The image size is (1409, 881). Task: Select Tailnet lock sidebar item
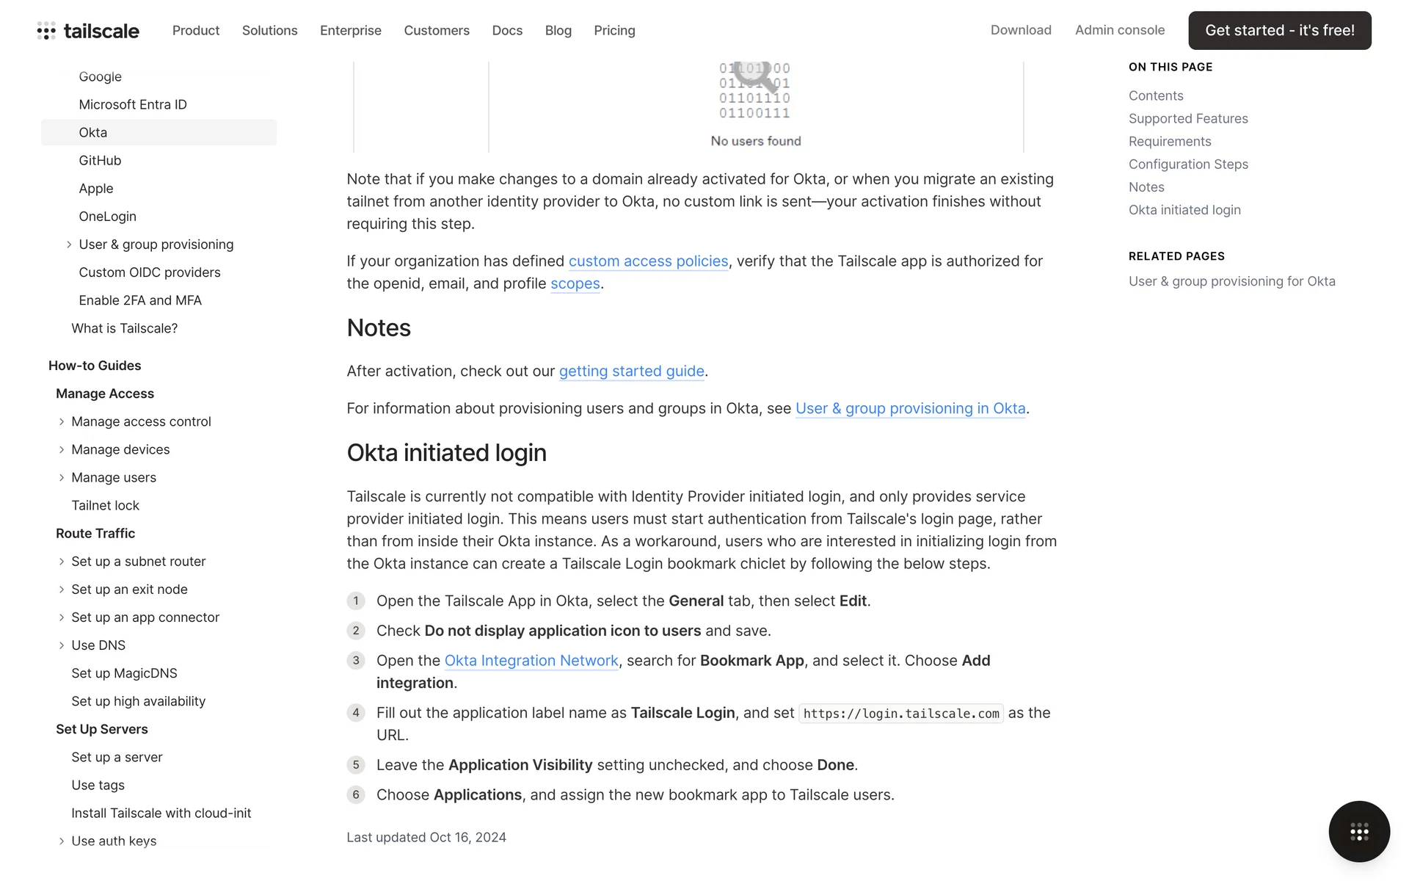[105, 506]
